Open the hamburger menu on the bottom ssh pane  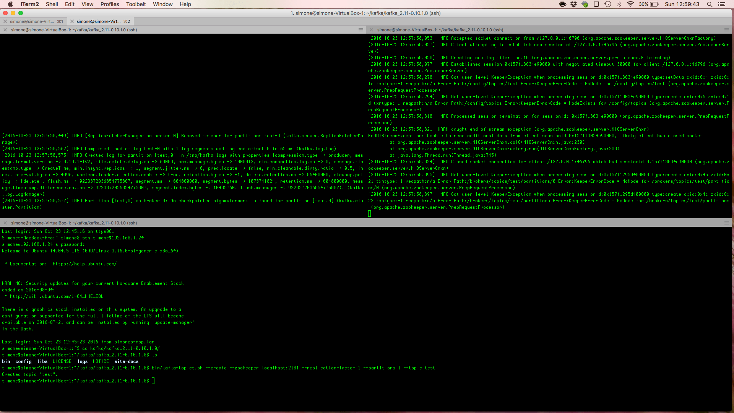726,223
